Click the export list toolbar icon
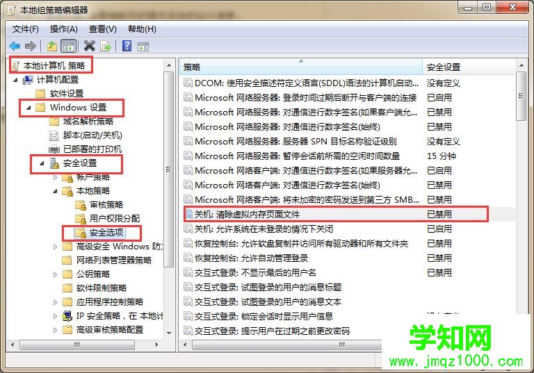 click(106, 46)
